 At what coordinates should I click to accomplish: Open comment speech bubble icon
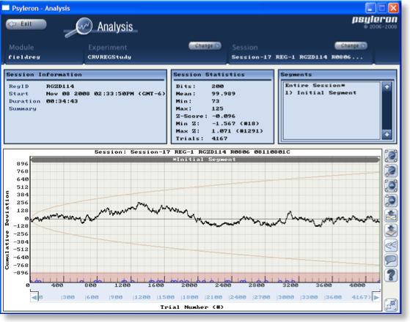pyautogui.click(x=391, y=260)
